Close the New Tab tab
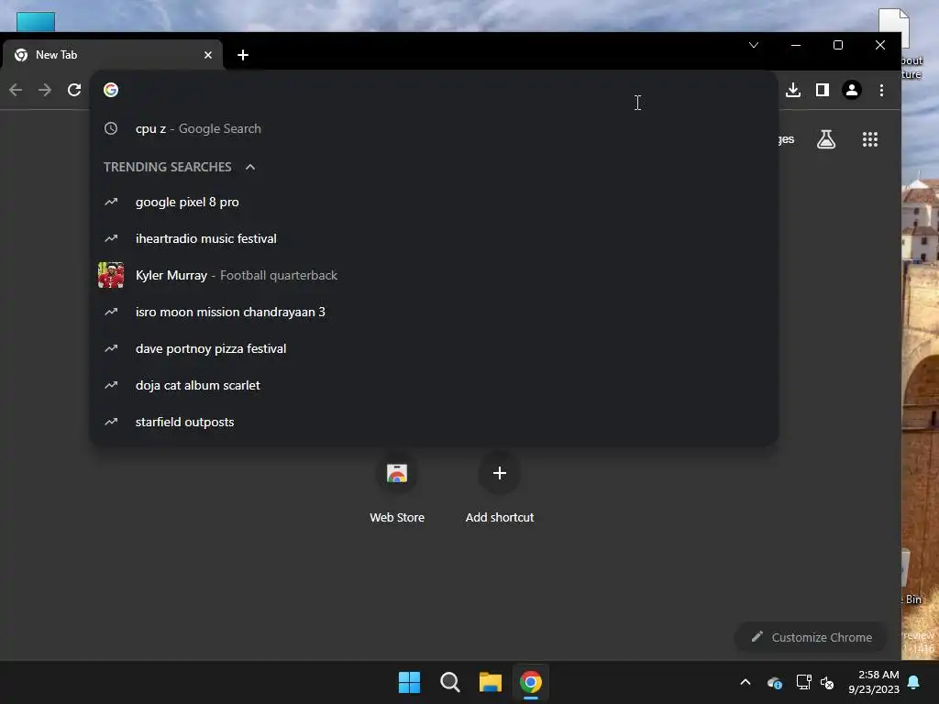Viewport: 939px width, 704px height. point(208,55)
